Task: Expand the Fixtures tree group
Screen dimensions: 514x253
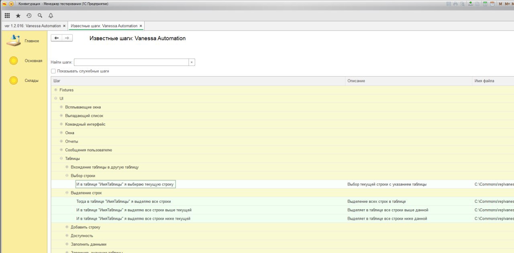Action: coord(56,90)
